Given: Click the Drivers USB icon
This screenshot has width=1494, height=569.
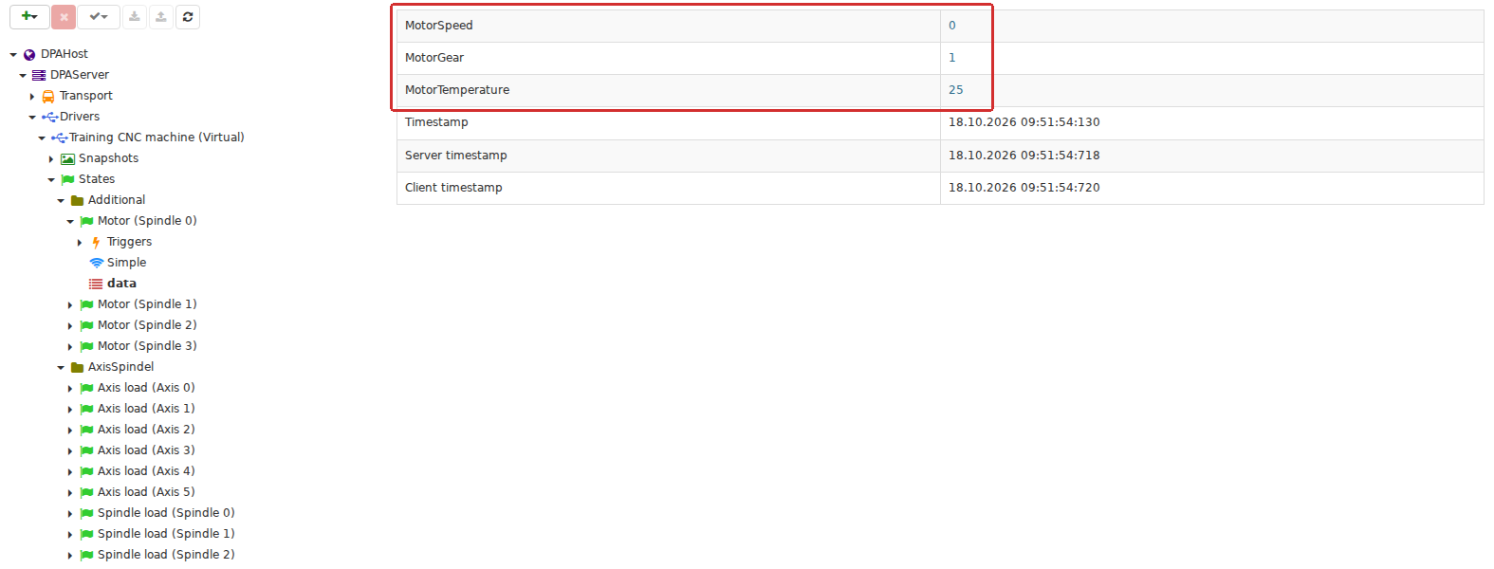Looking at the screenshot, I should pyautogui.click(x=50, y=118).
